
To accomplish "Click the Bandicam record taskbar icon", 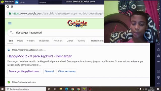I will pos(90,89).
